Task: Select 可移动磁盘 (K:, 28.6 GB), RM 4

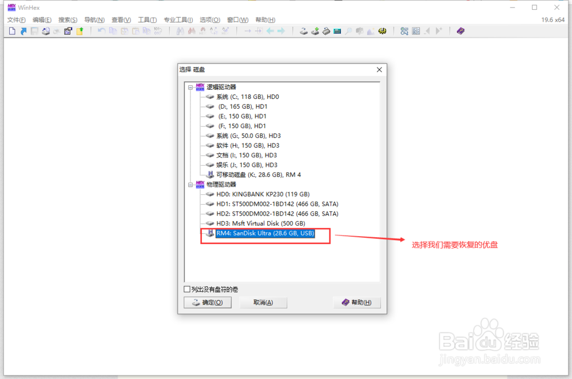Action: [x=259, y=175]
